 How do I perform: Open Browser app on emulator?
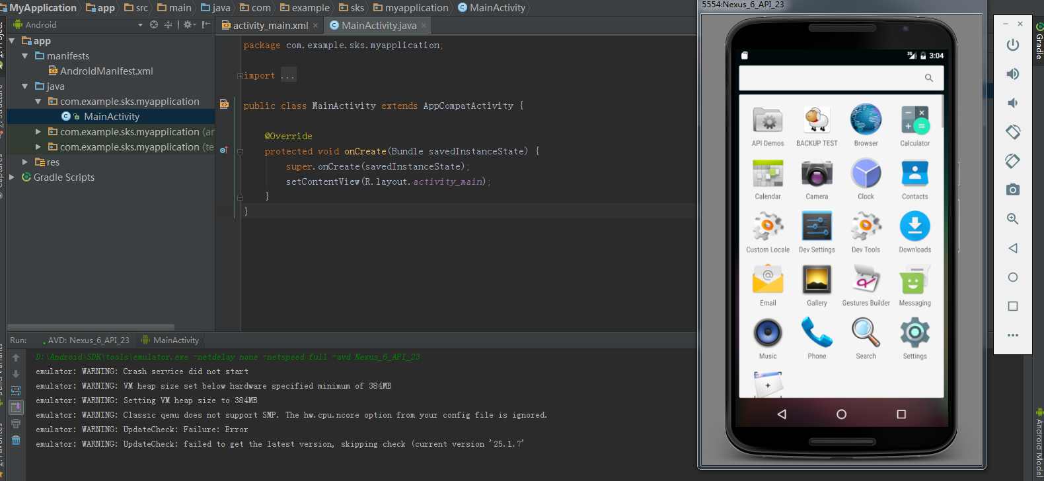866,125
